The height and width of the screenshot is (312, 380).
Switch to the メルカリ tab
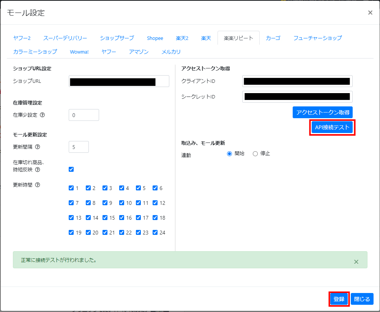(x=171, y=52)
